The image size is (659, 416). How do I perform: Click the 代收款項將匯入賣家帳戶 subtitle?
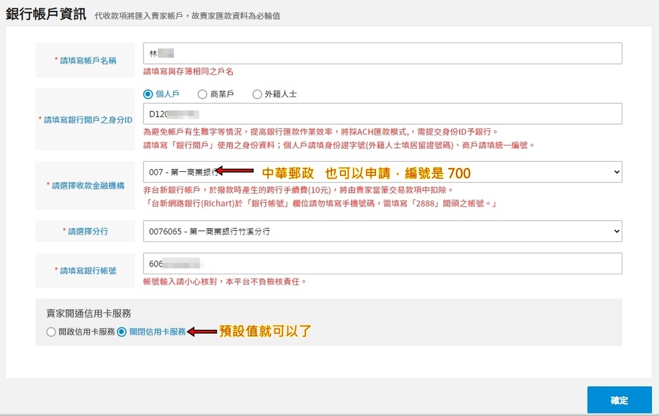[x=187, y=16]
